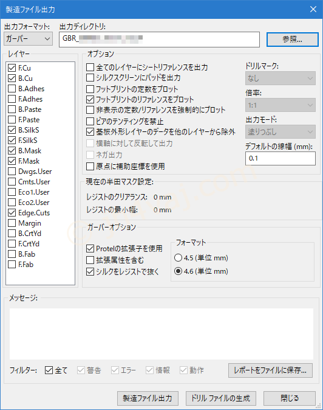Enable 全てのレイヤーにシートリファレンスを出力 option
323x410 pixels.
(x=90, y=67)
